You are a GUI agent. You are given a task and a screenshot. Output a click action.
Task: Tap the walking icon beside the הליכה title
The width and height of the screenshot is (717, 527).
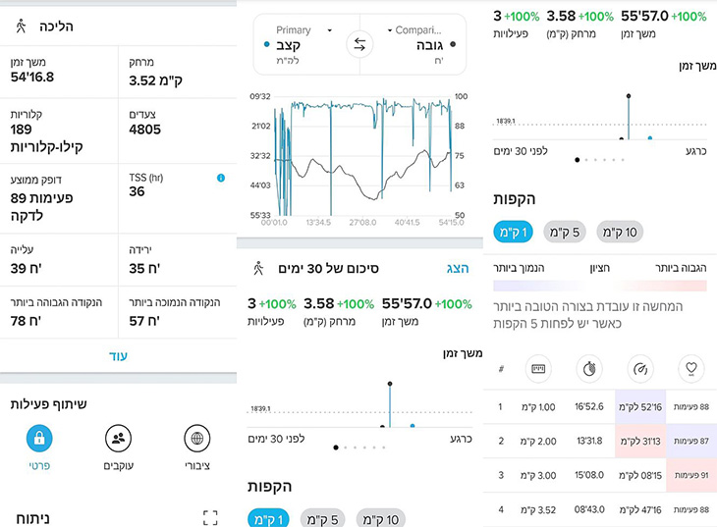click(21, 26)
